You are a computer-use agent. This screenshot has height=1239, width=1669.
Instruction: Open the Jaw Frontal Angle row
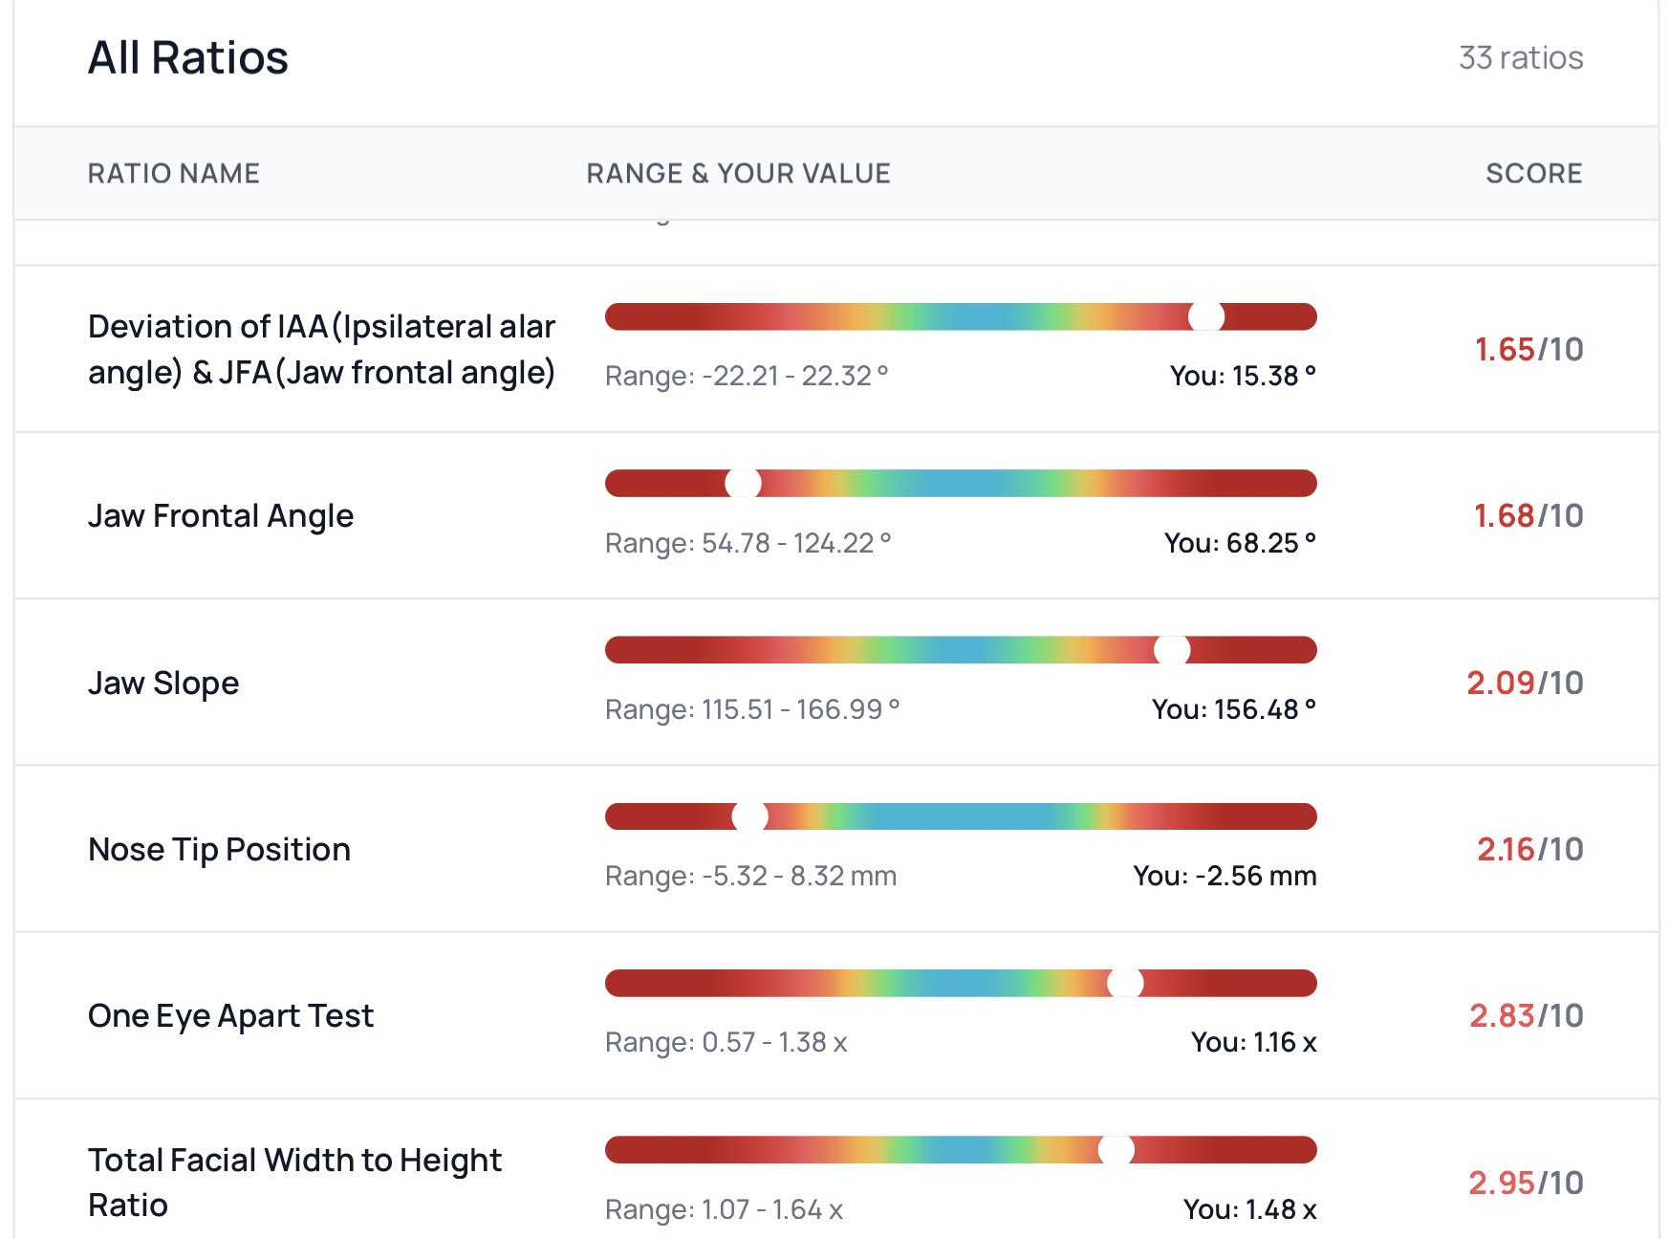pos(221,516)
